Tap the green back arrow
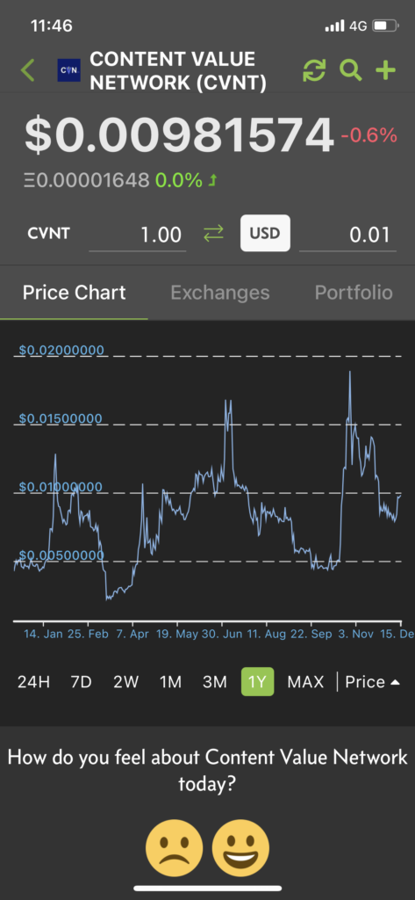Viewport: 415px width, 900px height. (x=27, y=70)
